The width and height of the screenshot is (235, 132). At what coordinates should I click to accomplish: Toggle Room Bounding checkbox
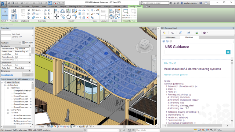tap(16, 57)
